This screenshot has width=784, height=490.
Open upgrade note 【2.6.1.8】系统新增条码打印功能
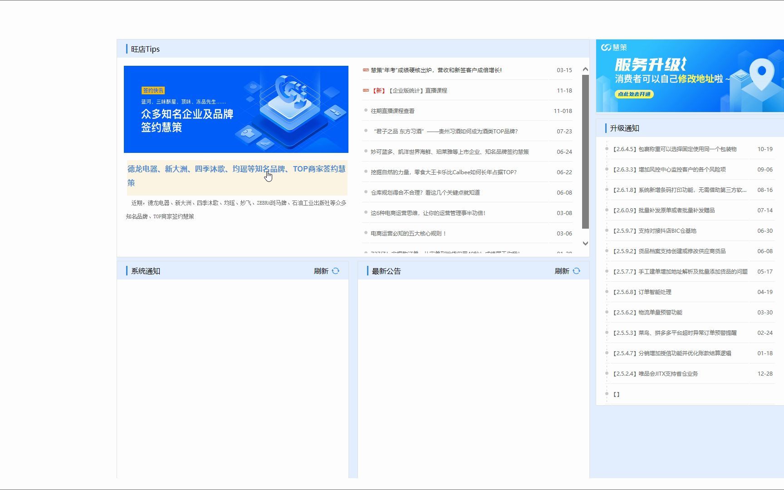(679, 190)
